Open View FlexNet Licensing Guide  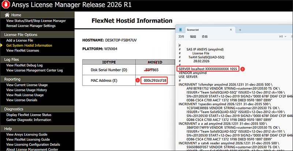[x=28, y=140]
